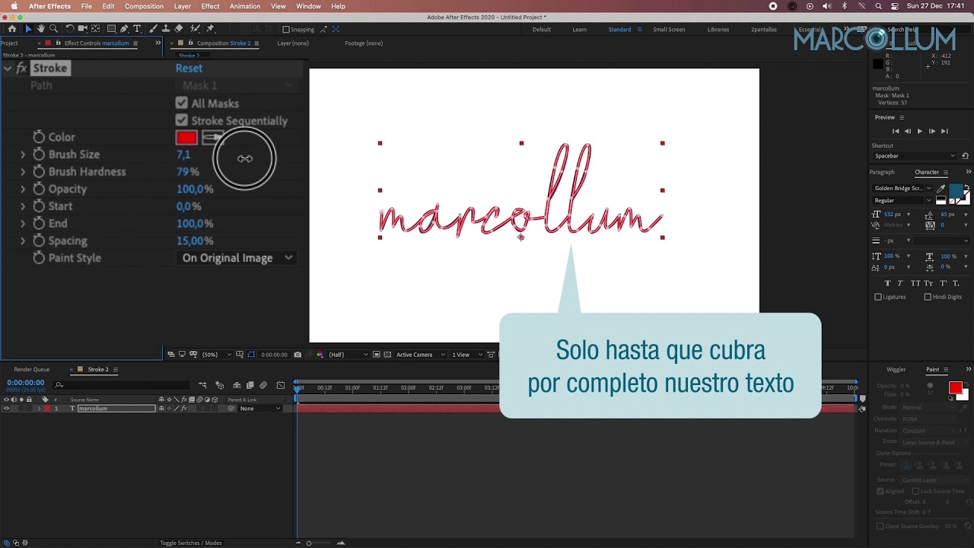Switch to Render Queue tab
The image size is (974, 548).
click(x=32, y=369)
